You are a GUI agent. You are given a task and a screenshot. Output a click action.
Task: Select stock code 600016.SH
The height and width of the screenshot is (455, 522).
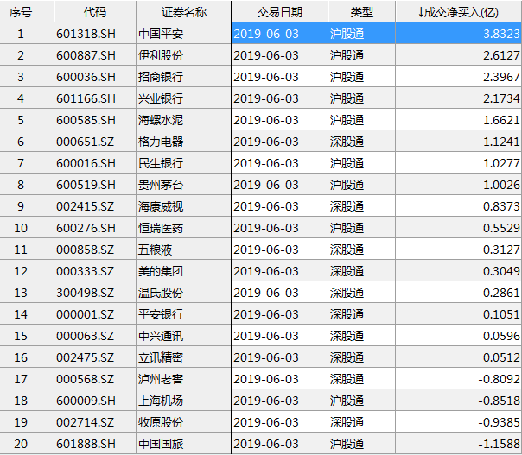pos(95,163)
